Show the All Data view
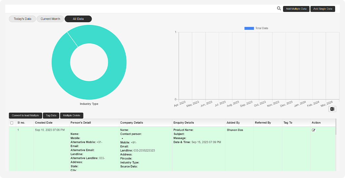345x178 pixels. [78, 19]
